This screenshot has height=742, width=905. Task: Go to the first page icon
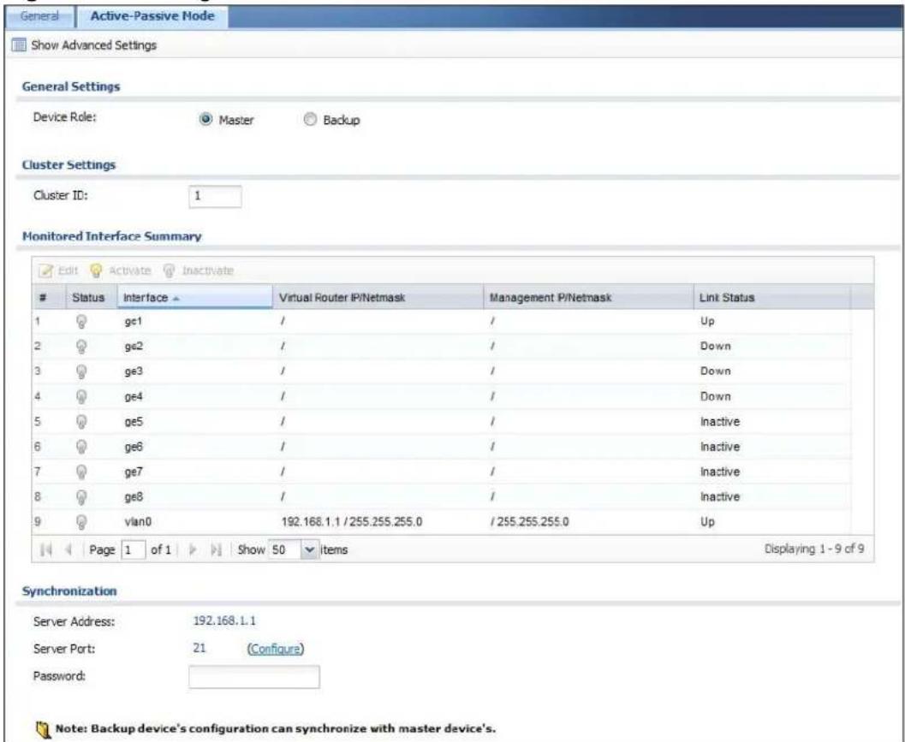tap(45, 549)
